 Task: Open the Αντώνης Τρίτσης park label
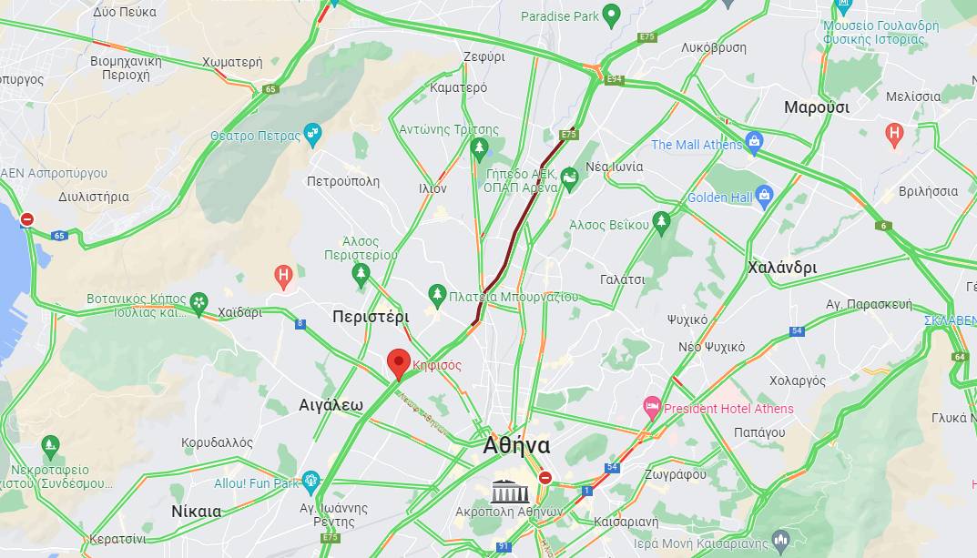pos(449,129)
